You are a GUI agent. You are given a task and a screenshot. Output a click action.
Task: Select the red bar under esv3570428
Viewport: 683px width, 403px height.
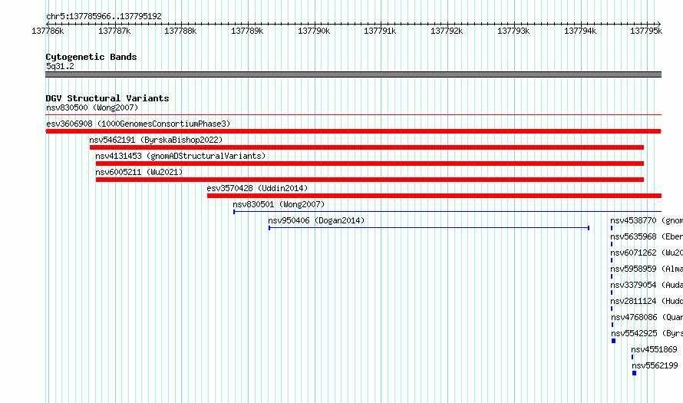click(x=434, y=196)
